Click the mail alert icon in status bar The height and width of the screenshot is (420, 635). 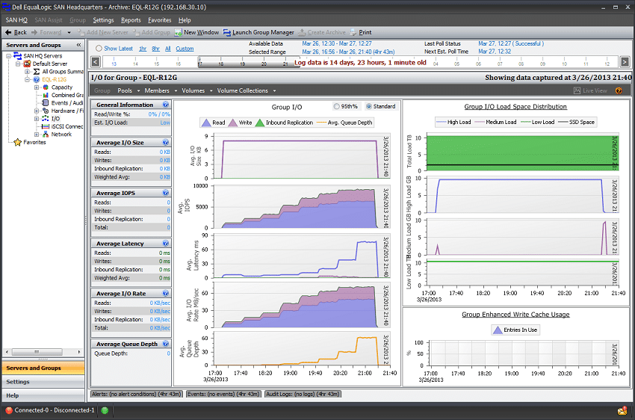[622, 410]
